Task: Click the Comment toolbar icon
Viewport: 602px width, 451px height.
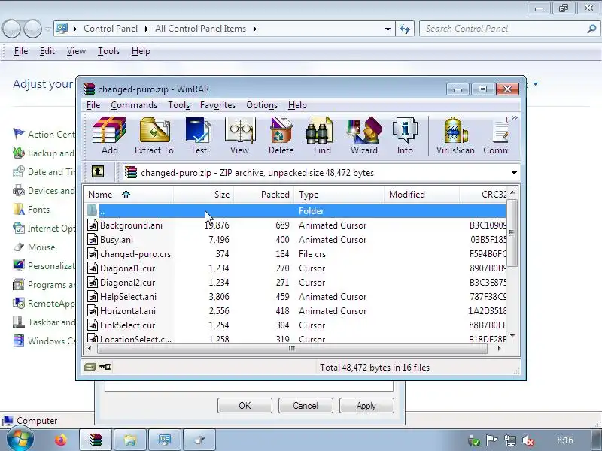Action: (496, 136)
